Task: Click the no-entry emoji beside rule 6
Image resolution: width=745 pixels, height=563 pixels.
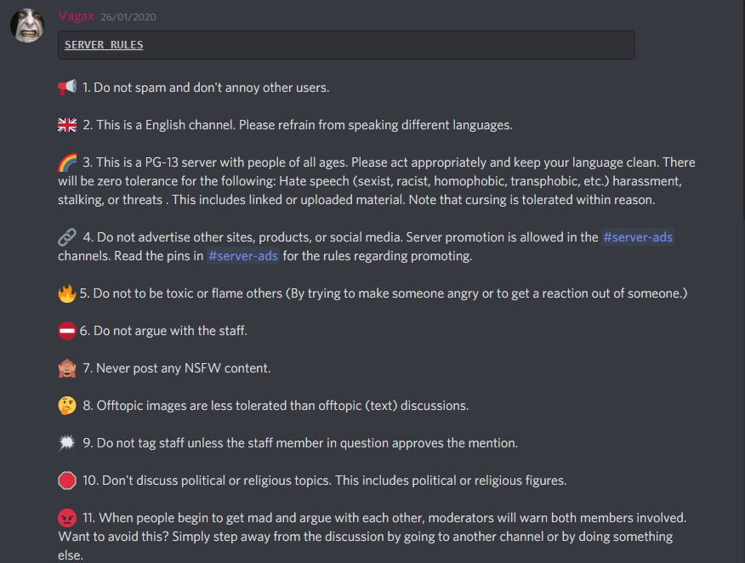Action: [67, 331]
